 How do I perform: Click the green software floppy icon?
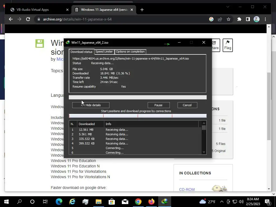40,43
